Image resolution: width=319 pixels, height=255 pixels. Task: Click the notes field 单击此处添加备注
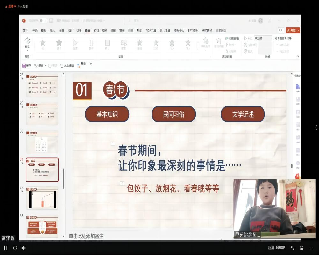86,236
